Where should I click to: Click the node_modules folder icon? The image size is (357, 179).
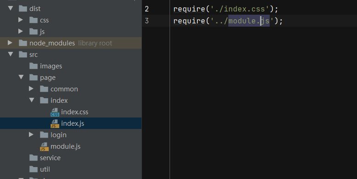click(23, 43)
